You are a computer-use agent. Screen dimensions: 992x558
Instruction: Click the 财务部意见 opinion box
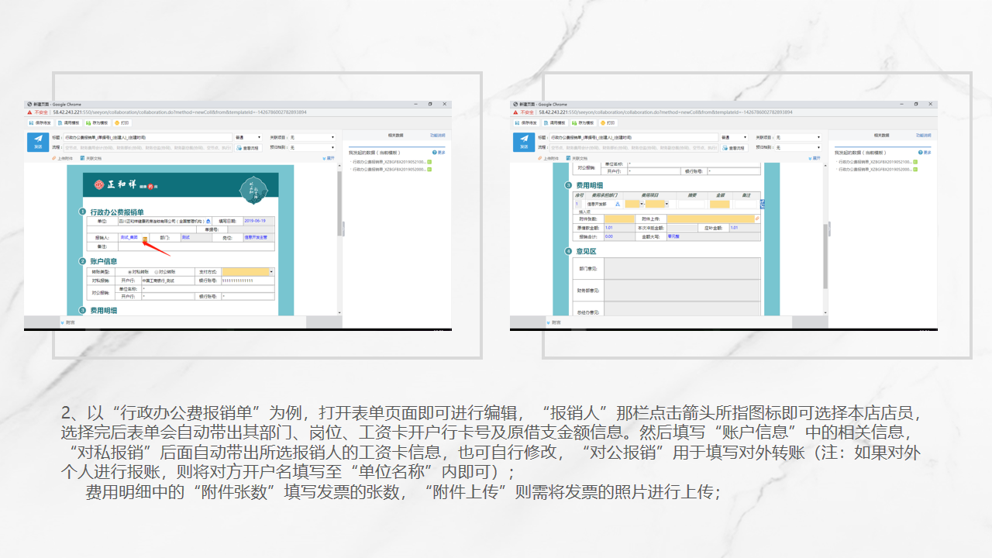pyautogui.click(x=682, y=291)
